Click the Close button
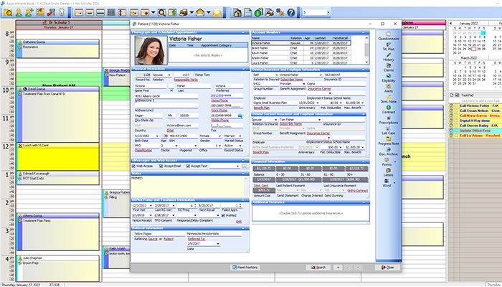The image size is (502, 287). [x=387, y=267]
